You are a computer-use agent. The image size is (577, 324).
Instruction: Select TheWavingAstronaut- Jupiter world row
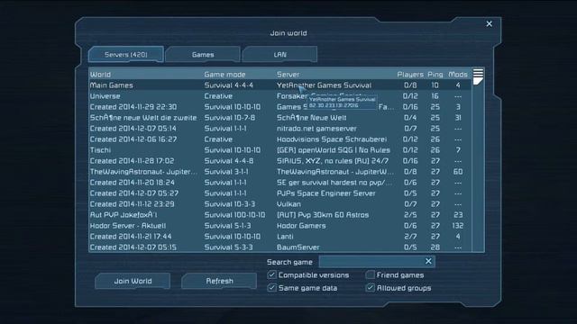point(280,172)
